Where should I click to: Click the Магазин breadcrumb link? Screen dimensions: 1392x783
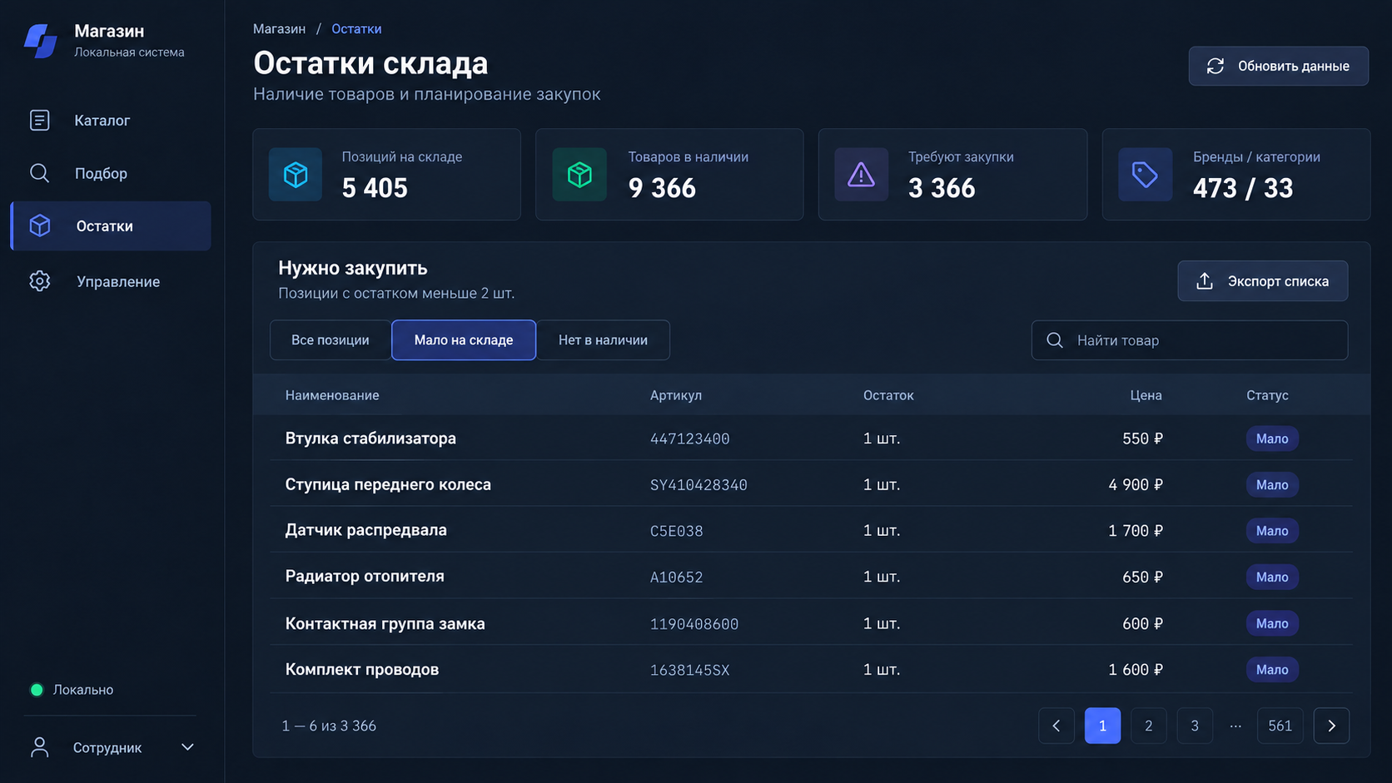[279, 28]
